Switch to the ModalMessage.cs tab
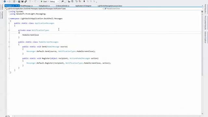 (x=26, y=6)
